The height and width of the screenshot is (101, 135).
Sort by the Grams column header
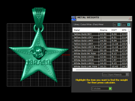click(104, 30)
